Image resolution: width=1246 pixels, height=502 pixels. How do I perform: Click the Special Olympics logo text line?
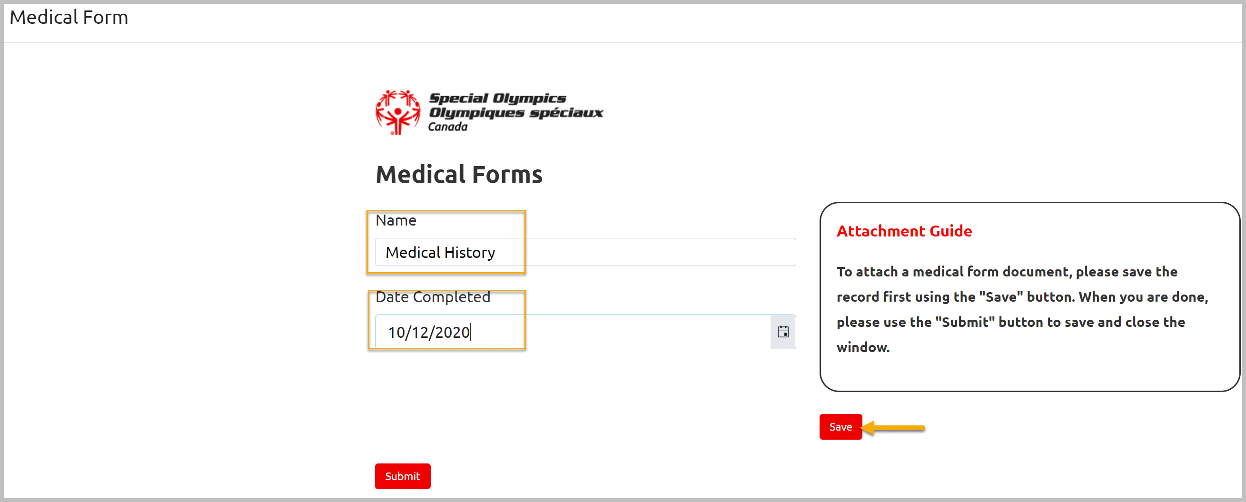pos(498,98)
